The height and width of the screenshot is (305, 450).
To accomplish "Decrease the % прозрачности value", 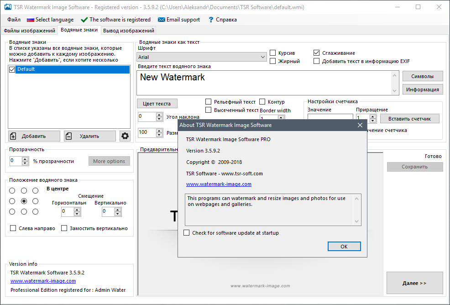I will (x=25, y=163).
